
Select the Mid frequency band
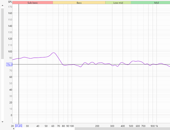point(150,3)
